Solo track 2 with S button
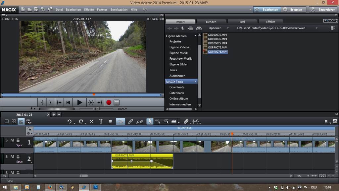339x191 pixels. (7, 157)
